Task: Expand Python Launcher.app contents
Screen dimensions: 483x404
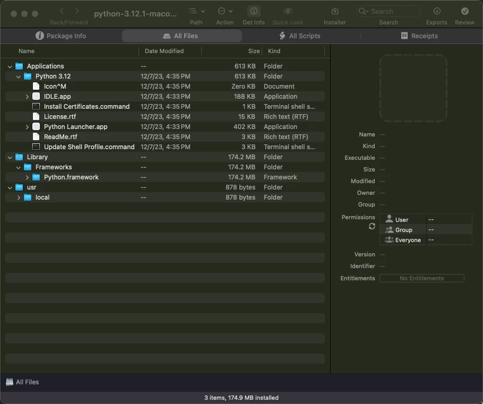Action: (x=27, y=127)
